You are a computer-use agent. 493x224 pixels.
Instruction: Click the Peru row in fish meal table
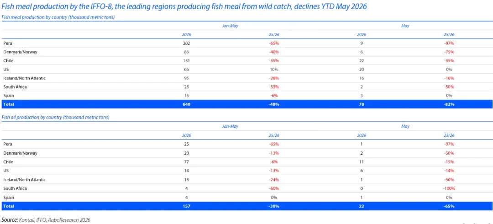coord(247,43)
